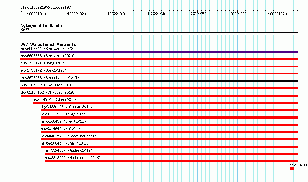This screenshot has height=182, width=308.
Task: Open the nsv4749745 (Quan2021) label
Action: pos(54,99)
